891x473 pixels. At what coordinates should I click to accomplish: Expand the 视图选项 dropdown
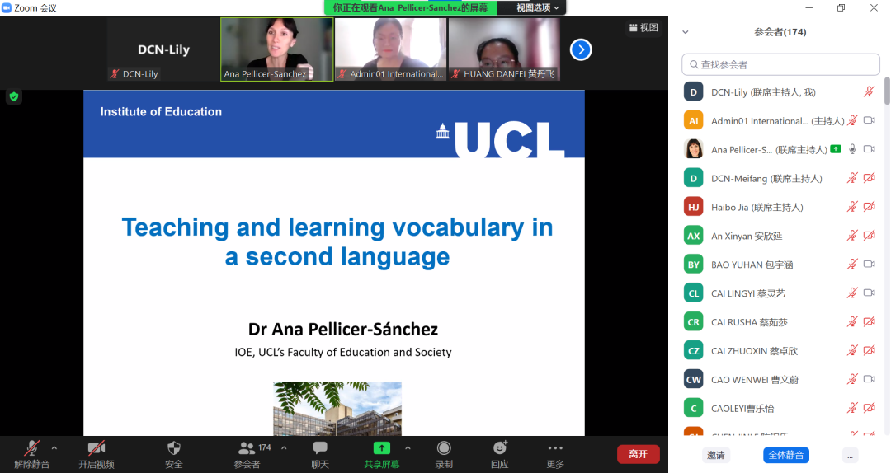tap(537, 7)
